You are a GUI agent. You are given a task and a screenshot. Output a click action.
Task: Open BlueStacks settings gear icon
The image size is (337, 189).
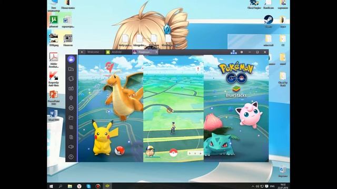(242, 52)
